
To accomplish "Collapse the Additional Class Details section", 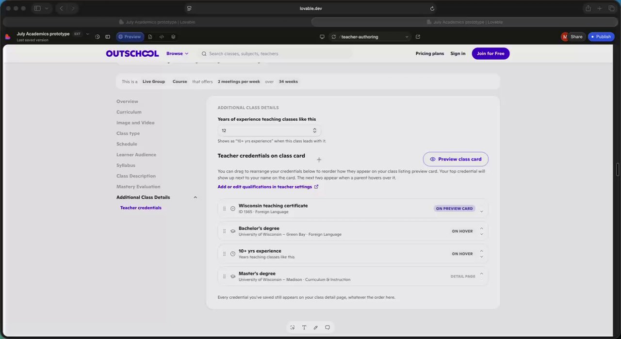I will (x=196, y=197).
